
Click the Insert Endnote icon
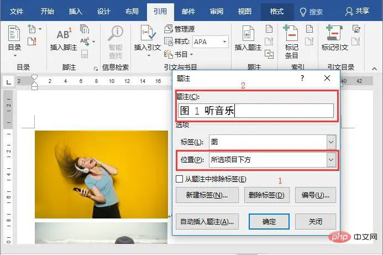[85, 29]
